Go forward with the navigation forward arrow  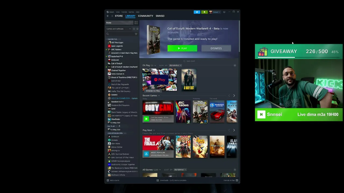click(x=112, y=16)
